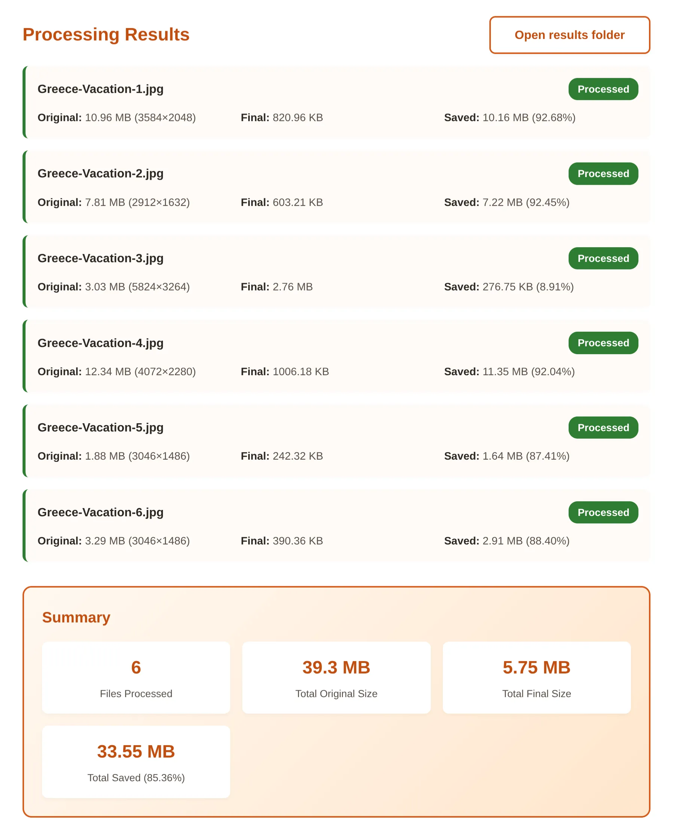This screenshot has height=836, width=673.
Task: Click the Processed badge on Greece-Vacation-2.jpg
Action: point(603,174)
